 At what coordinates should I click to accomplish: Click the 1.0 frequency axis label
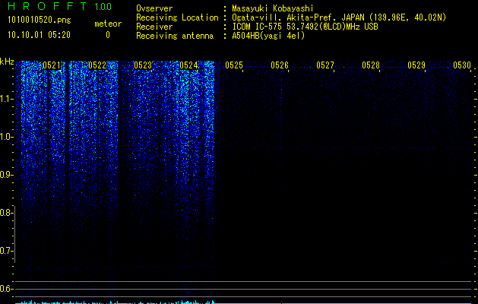(6, 137)
